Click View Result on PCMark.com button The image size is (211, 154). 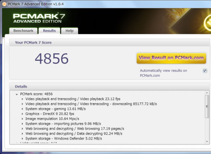(x=171, y=58)
